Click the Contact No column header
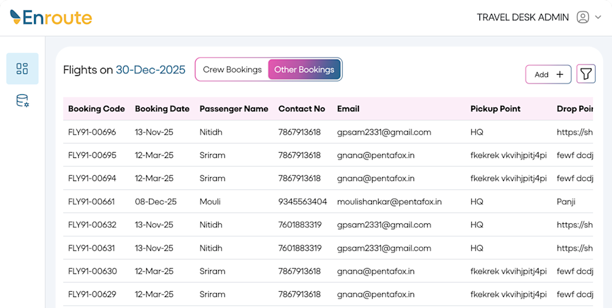Image resolution: width=612 pixels, height=308 pixels. [302, 109]
